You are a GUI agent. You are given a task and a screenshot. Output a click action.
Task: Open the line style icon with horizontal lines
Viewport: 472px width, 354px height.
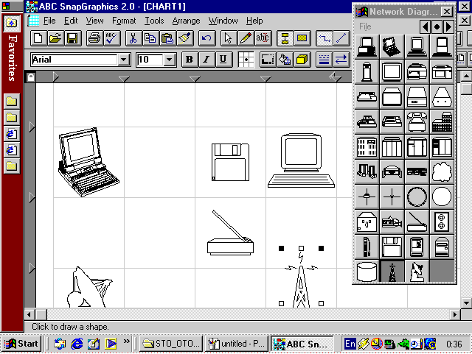point(324,60)
